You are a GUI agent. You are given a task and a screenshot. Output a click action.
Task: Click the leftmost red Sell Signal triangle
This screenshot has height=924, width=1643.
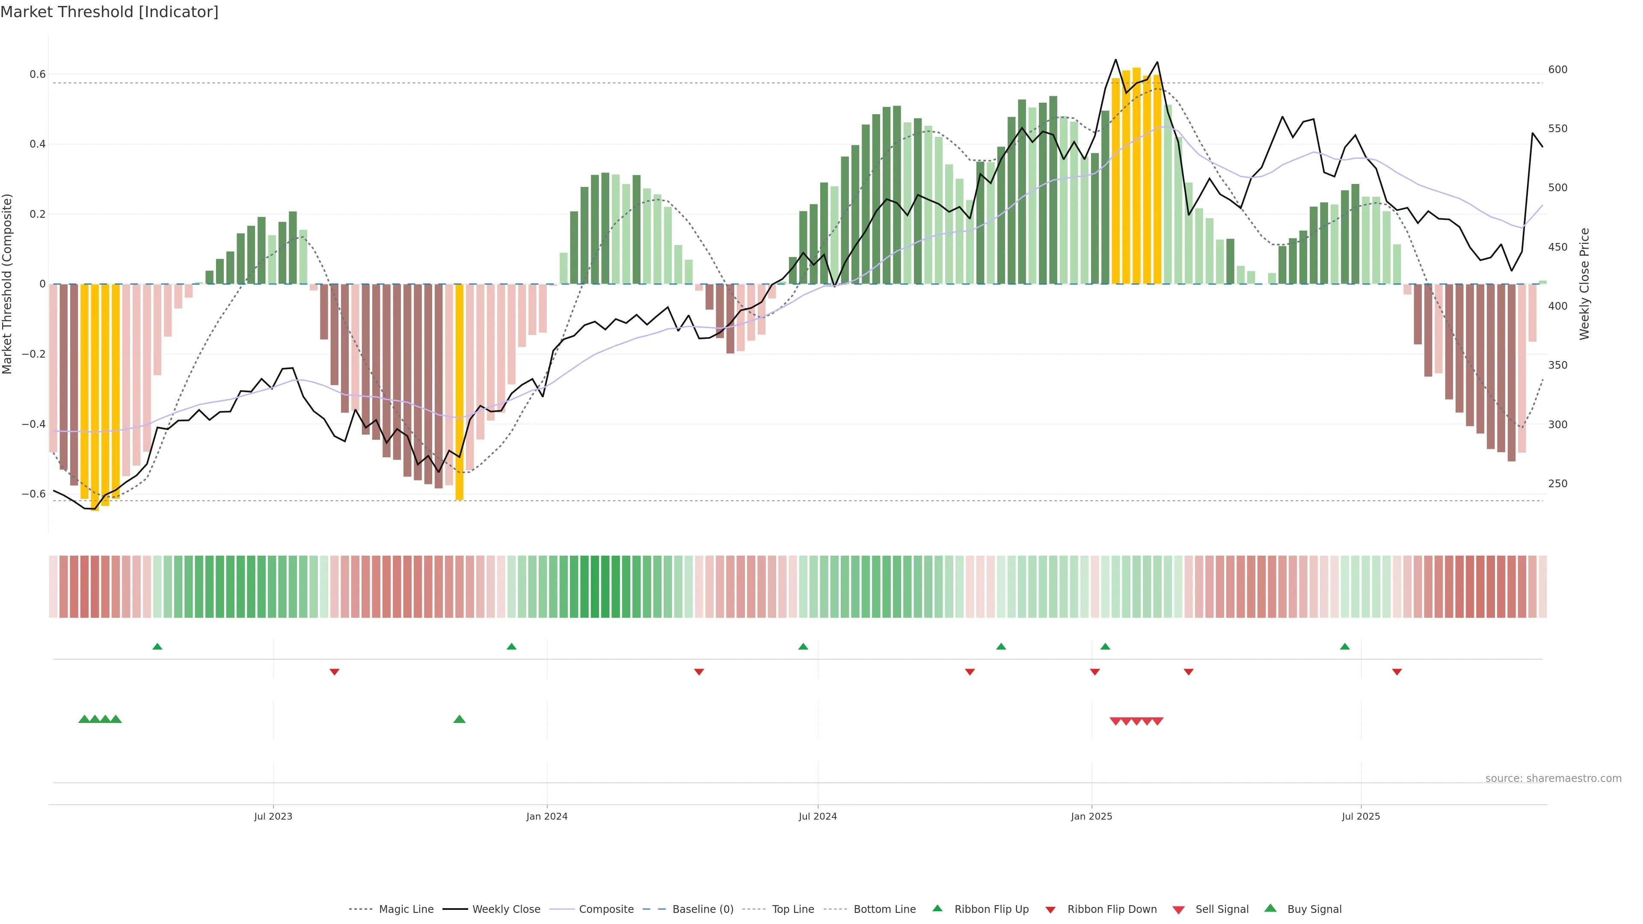1115,721
